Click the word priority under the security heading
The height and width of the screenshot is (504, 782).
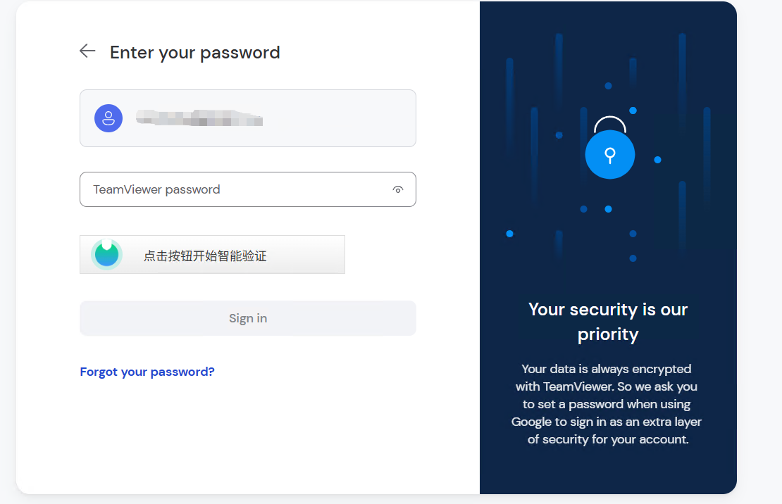coord(608,334)
